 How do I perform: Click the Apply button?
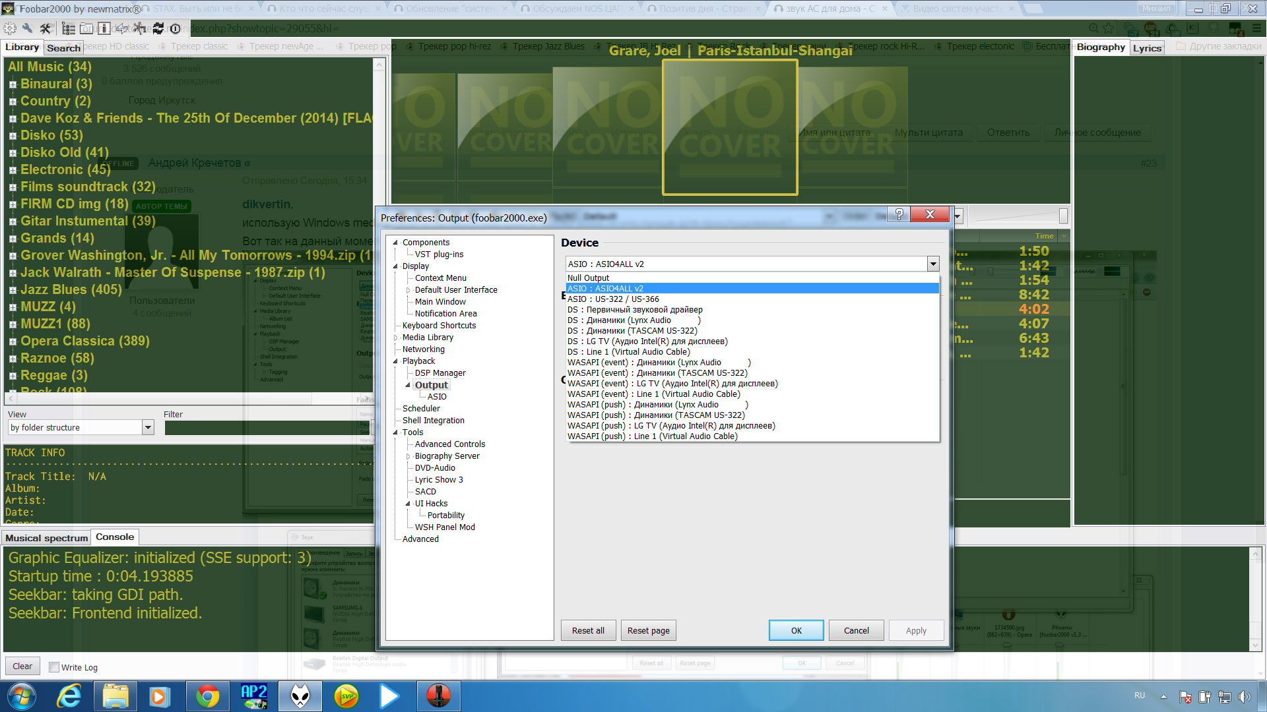pyautogui.click(x=916, y=630)
